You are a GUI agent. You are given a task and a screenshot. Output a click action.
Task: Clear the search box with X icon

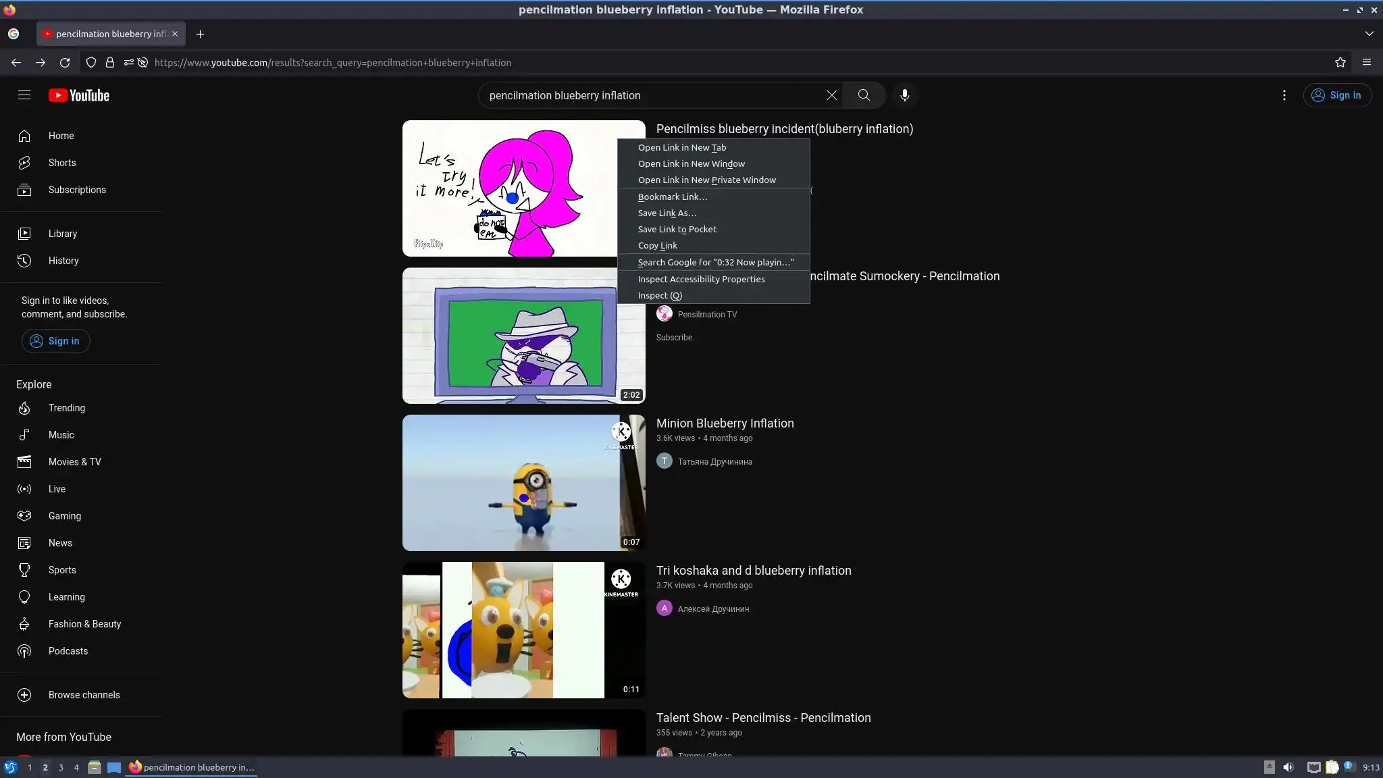click(831, 95)
